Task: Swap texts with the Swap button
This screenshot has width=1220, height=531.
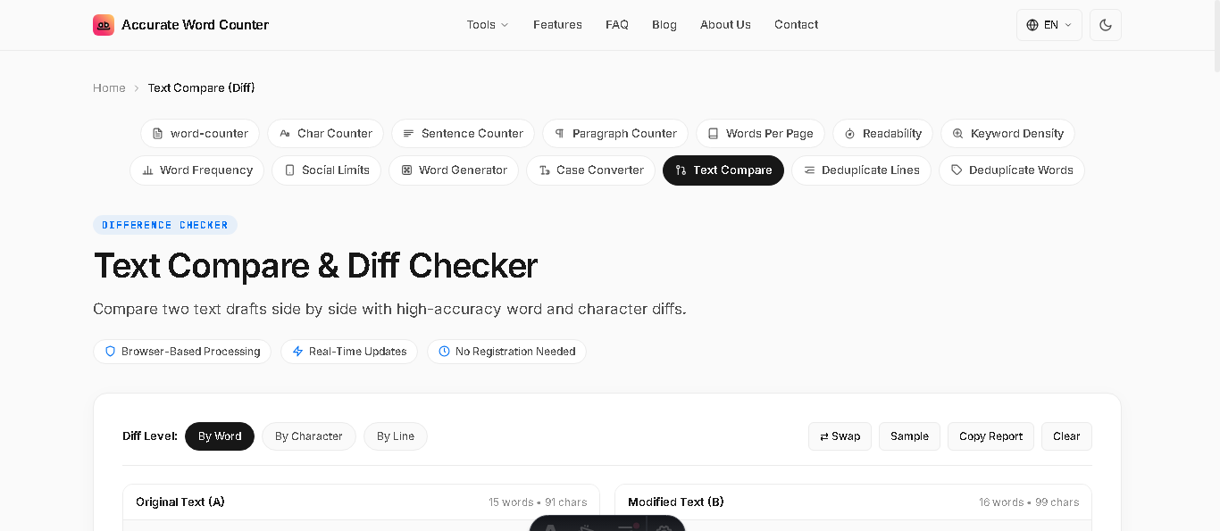Action: [x=840, y=436]
